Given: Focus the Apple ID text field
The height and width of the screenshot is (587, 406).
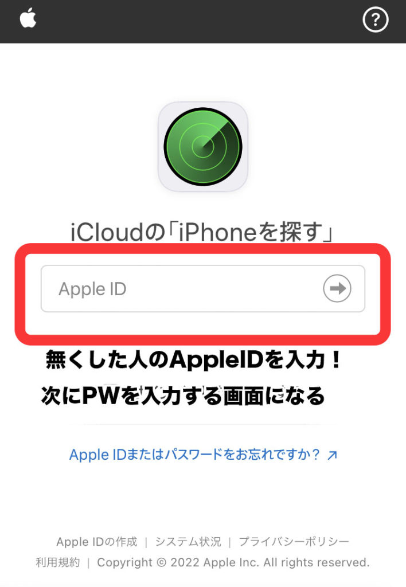Looking at the screenshot, I should pyautogui.click(x=203, y=289).
